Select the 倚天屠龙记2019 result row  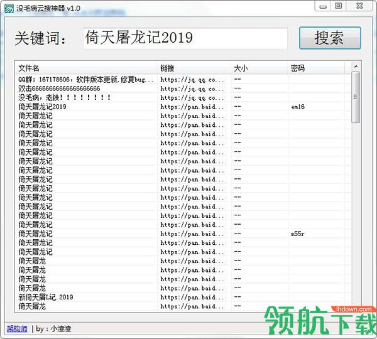(183, 107)
